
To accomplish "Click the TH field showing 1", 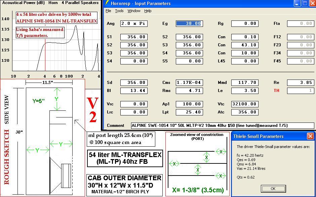I will point(301,91).
